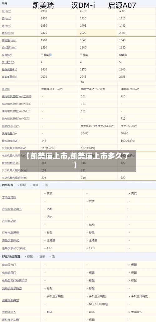Open the 方向盘材质 term link
The height and width of the screenshot is (322, 156).
(x=9, y=197)
